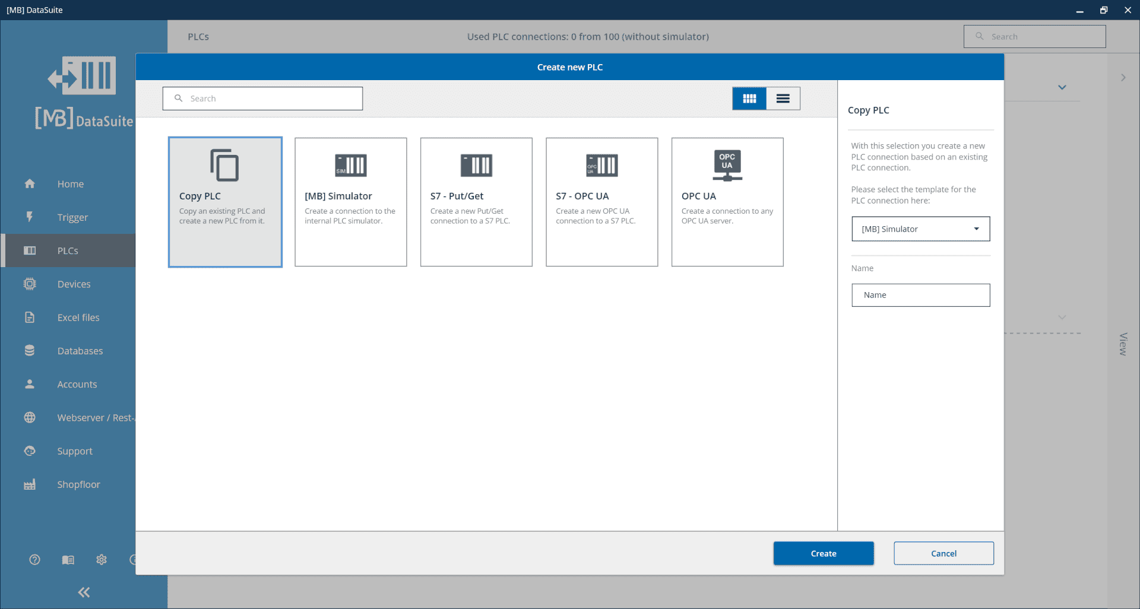This screenshot has width=1140, height=609.
Task: Choose the OPC UA server card
Action: click(727, 202)
